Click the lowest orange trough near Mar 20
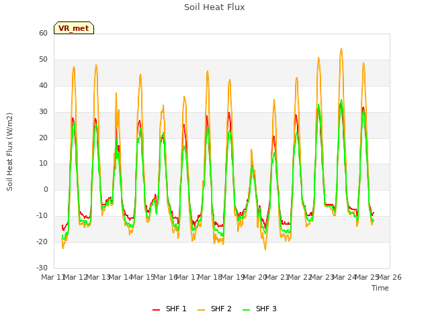The width and height of the screenshot is (430, 322). point(265,249)
